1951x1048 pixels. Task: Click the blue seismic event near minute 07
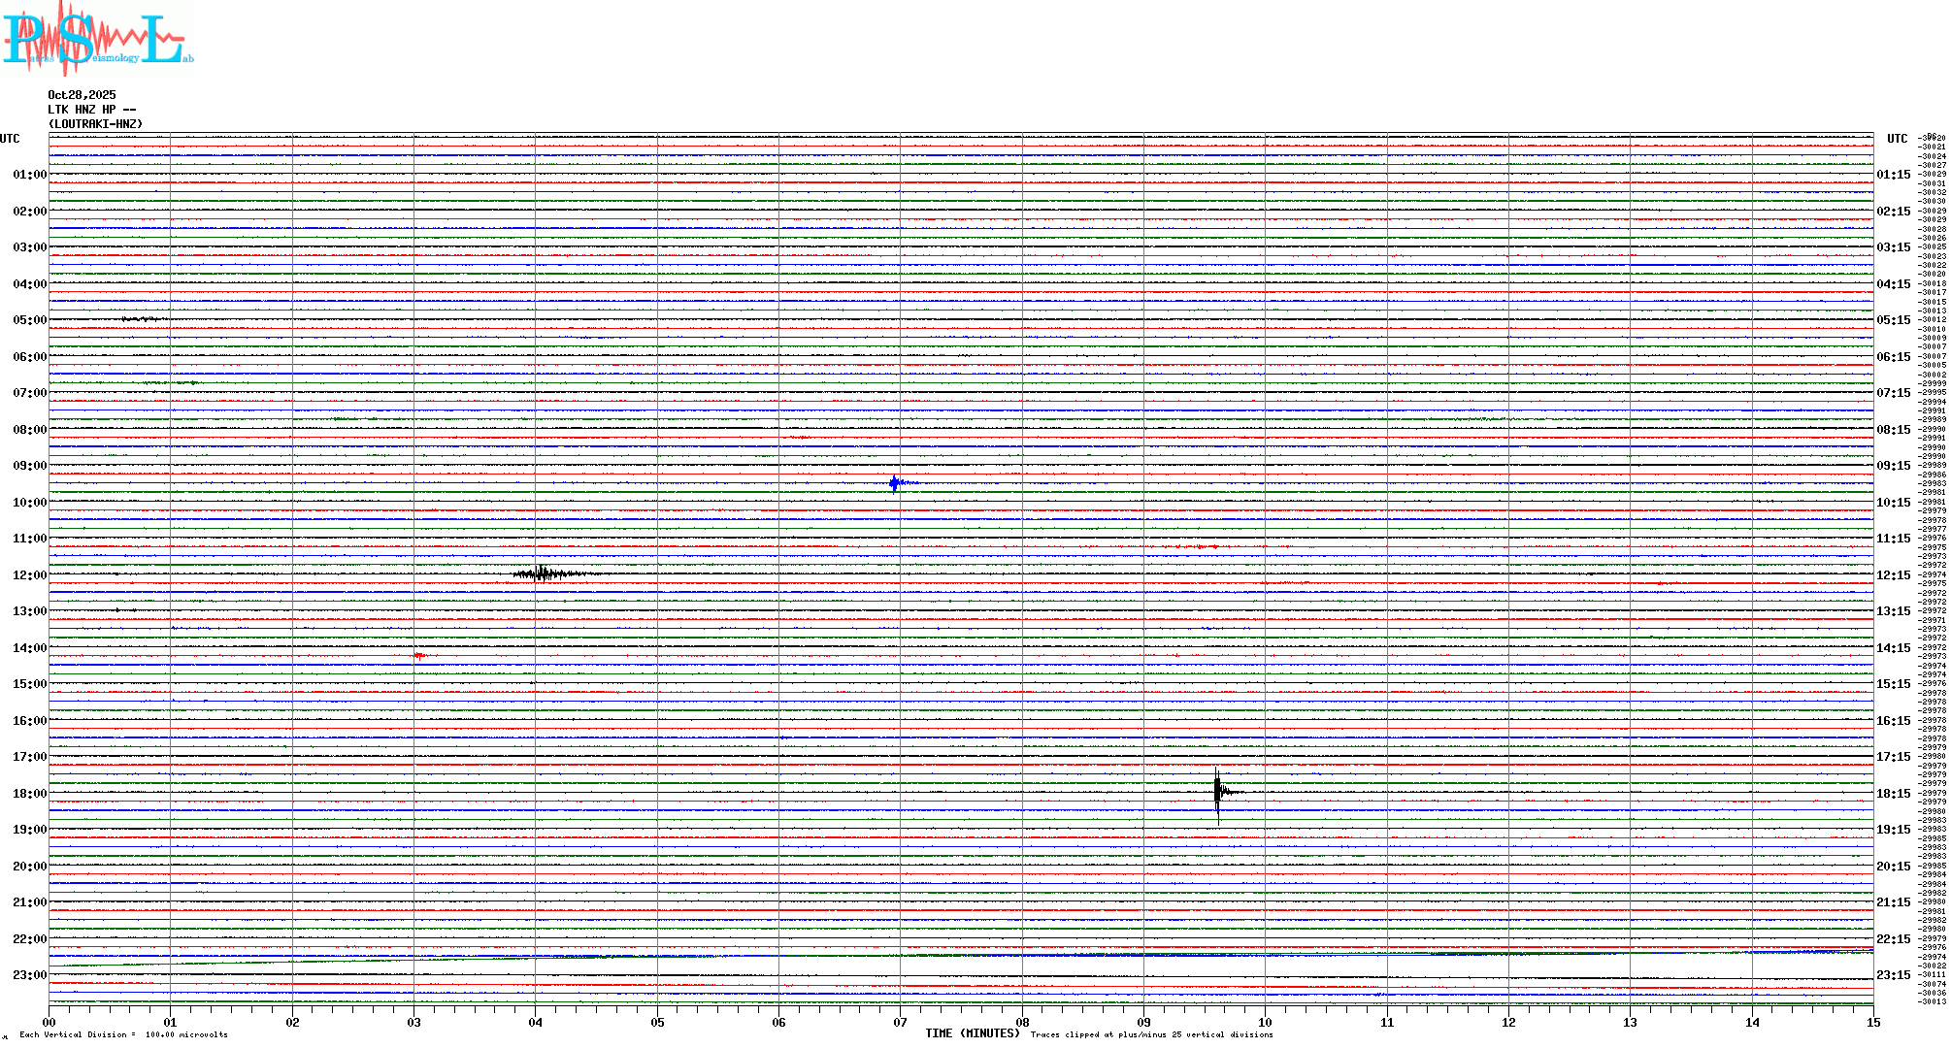click(895, 482)
